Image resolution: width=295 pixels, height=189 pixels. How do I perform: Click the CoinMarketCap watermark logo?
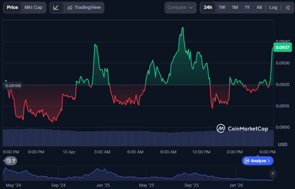(242, 128)
